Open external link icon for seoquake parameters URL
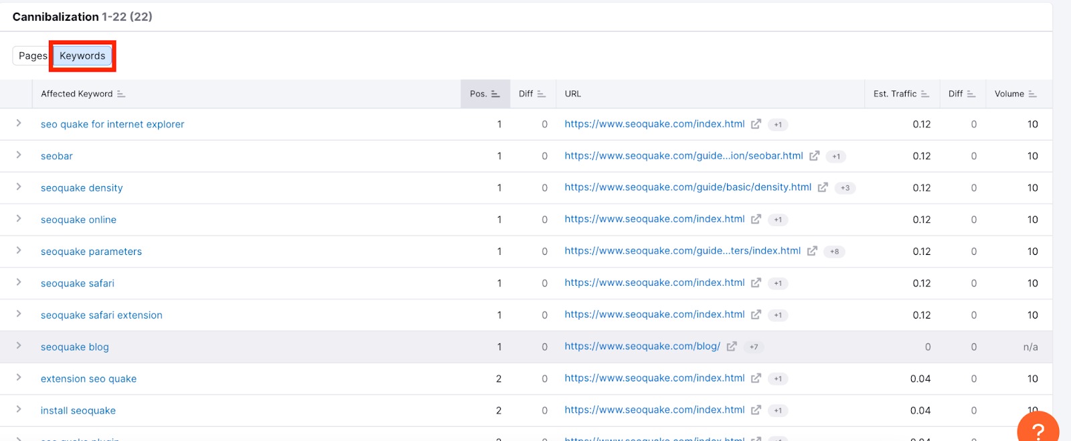The height and width of the screenshot is (441, 1071). coord(812,251)
